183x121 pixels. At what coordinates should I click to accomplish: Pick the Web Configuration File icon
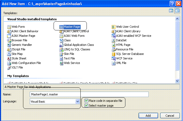pyautogui.click(x=9, y=63)
